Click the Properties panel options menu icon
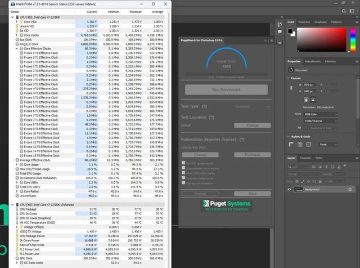 (x=357, y=61)
